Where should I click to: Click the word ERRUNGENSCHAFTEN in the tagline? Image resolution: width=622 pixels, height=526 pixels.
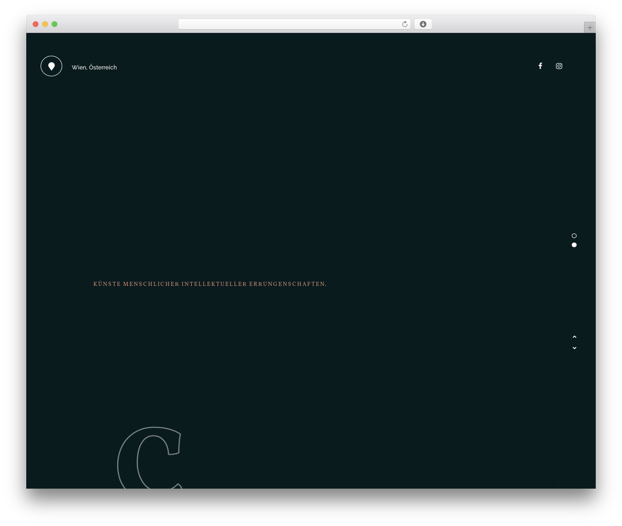(287, 284)
